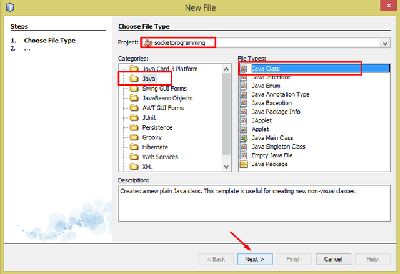Click the Java Singleton Class icon

click(243, 147)
